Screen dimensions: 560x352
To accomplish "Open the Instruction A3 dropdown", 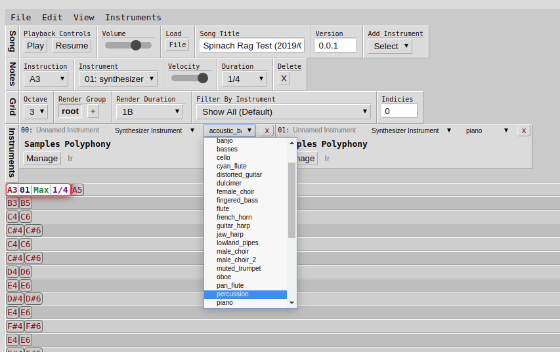I will pos(46,79).
